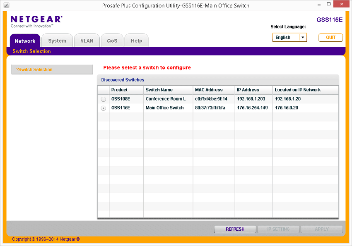Select the GSS116E switch radio button

pyautogui.click(x=103, y=108)
